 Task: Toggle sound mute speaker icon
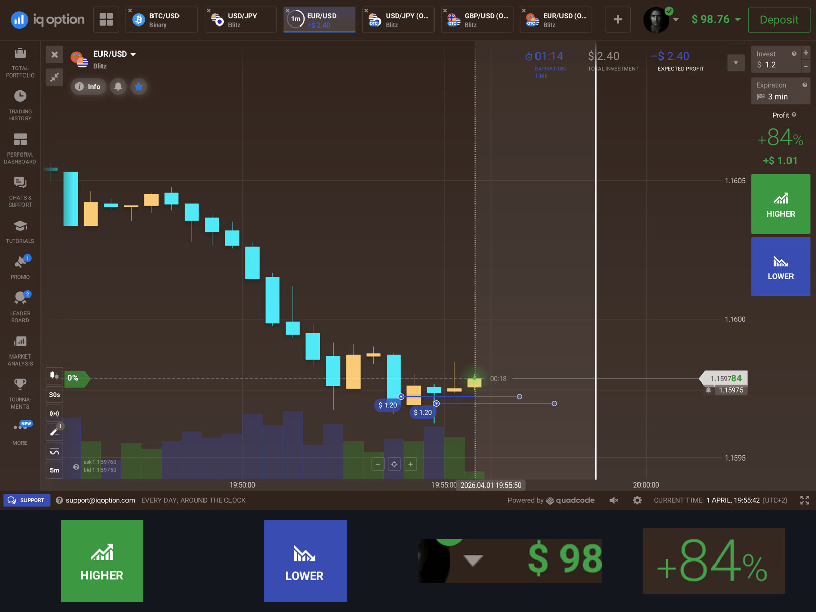[x=614, y=500]
